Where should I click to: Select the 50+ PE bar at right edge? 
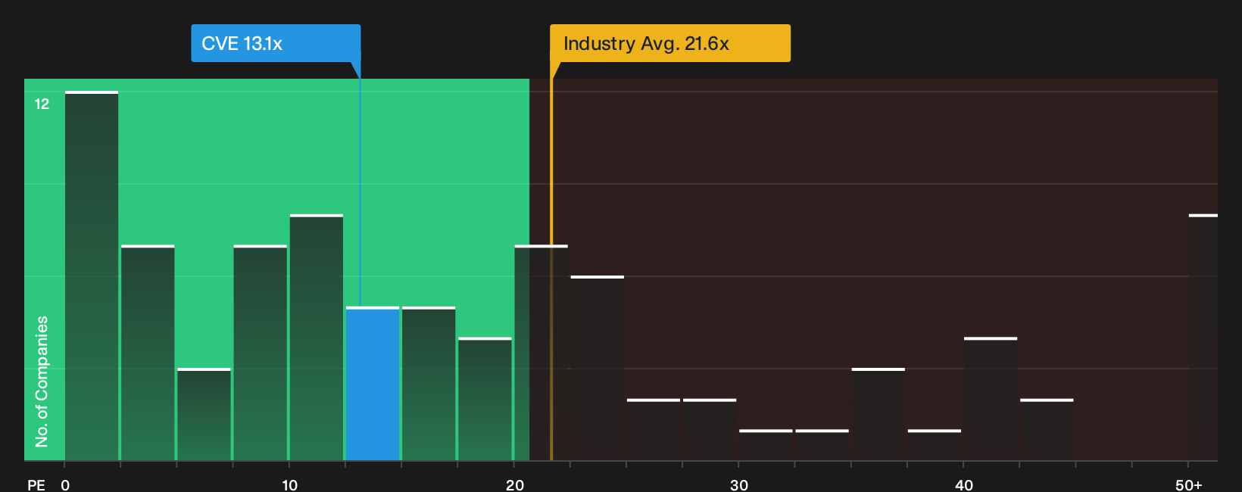pos(1203,338)
